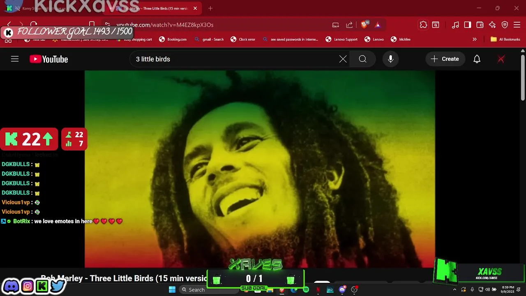Viewport: 526px width, 296px height.
Task: Open Microsoft Edge from the taskbar
Action: coord(294,290)
